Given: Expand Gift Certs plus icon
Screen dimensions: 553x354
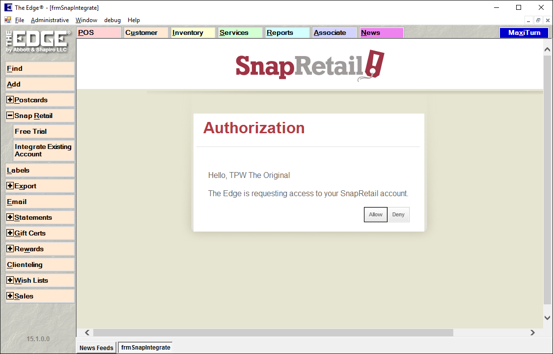Looking at the screenshot, I should (10, 233).
